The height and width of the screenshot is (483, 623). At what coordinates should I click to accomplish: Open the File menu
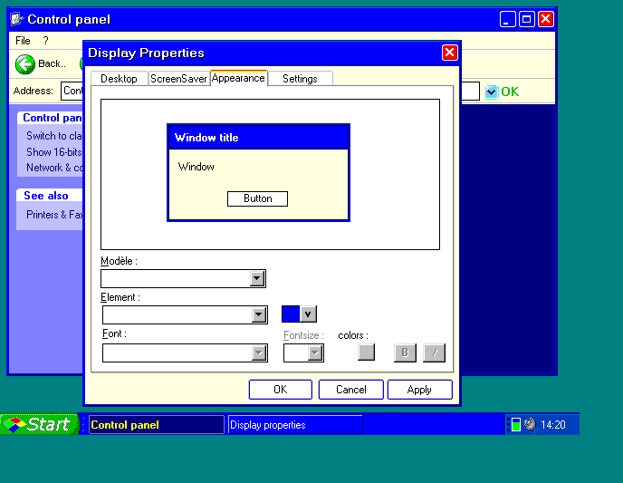(23, 41)
